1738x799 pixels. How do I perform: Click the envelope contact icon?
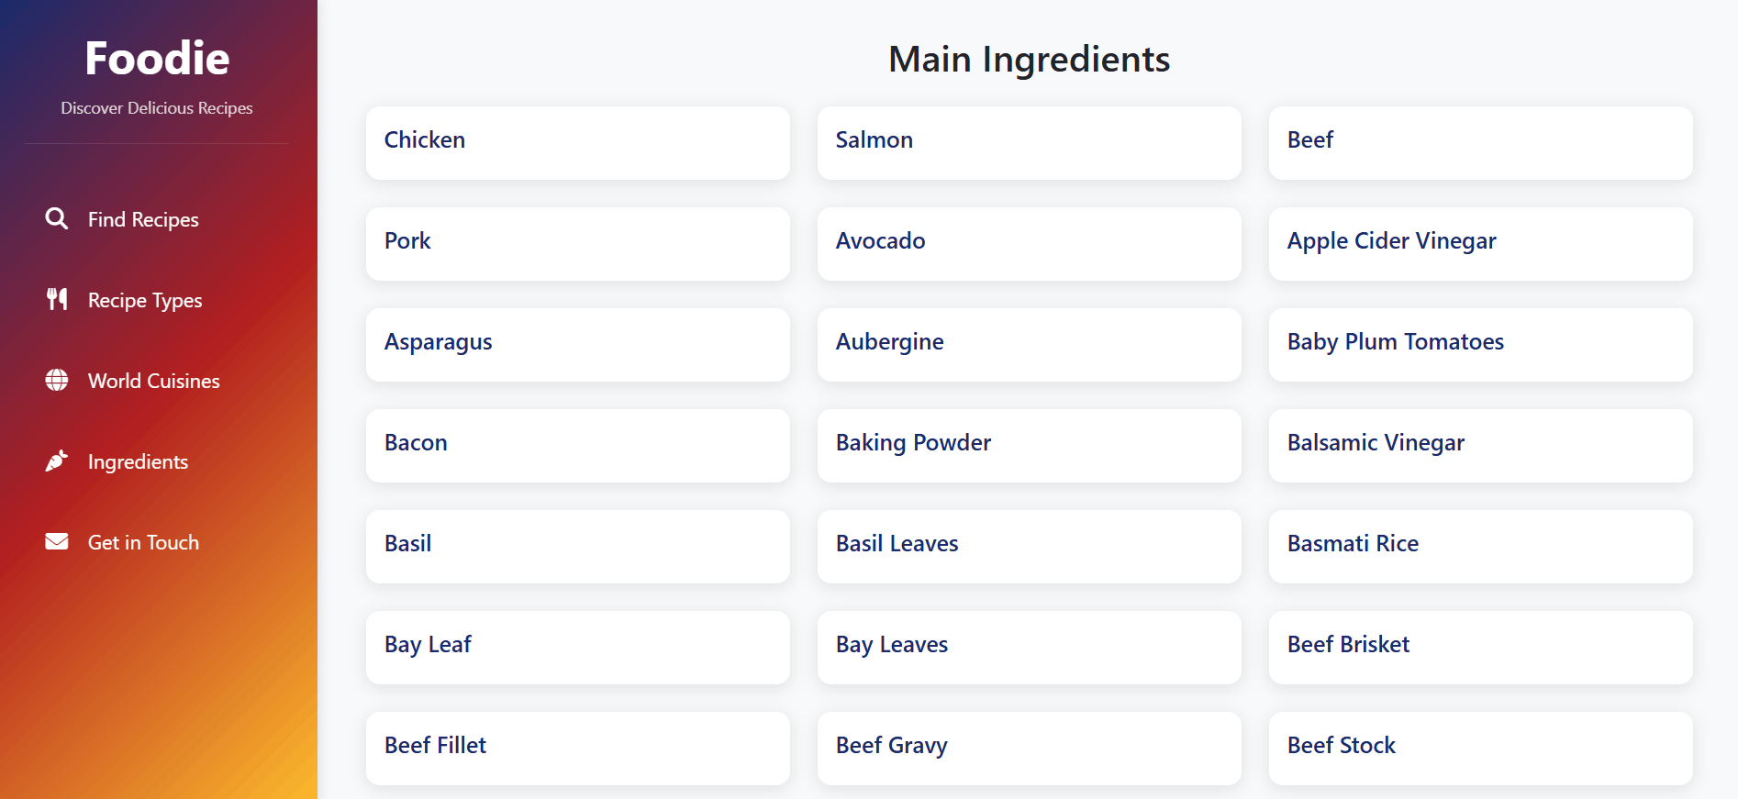pos(57,541)
